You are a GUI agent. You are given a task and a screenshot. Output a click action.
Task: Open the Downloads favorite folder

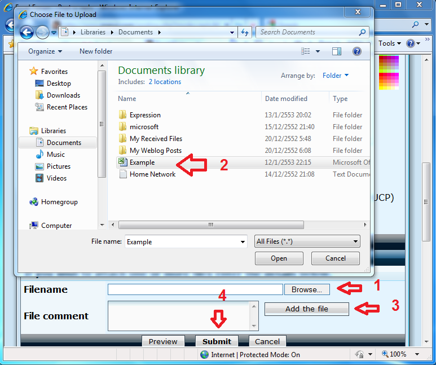63,95
